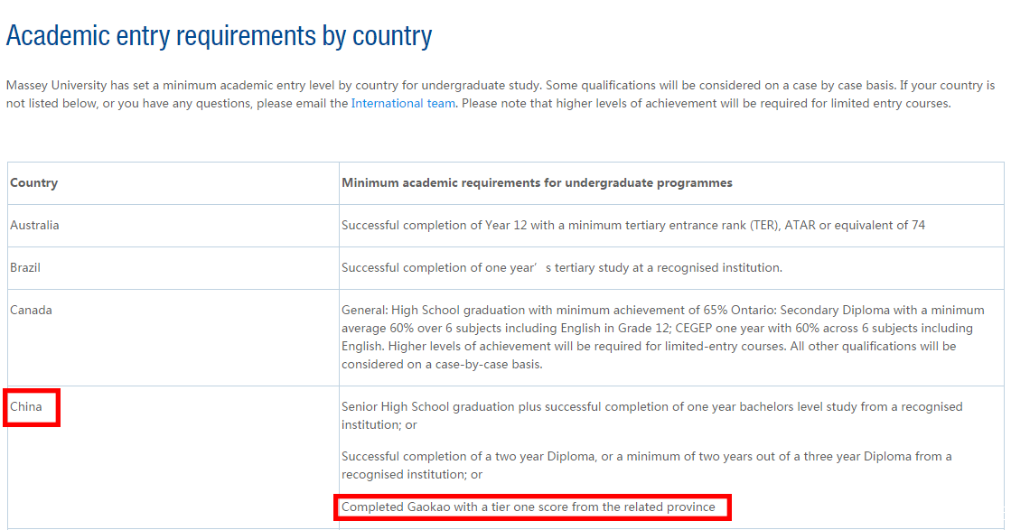The height and width of the screenshot is (530, 1011).
Task: Click the Brazil tertiary study requirement text
Action: pyautogui.click(x=561, y=267)
